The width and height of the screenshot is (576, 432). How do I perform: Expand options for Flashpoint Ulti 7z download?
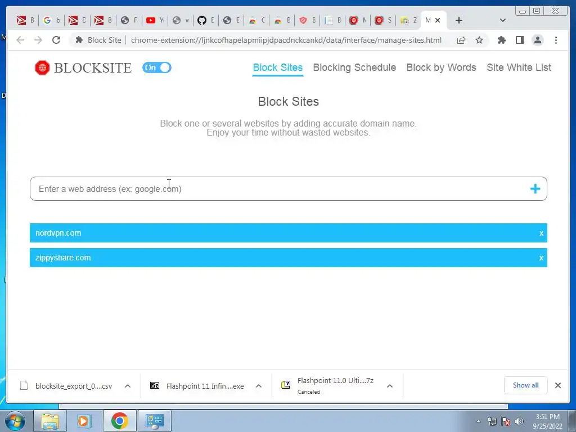coord(390,386)
